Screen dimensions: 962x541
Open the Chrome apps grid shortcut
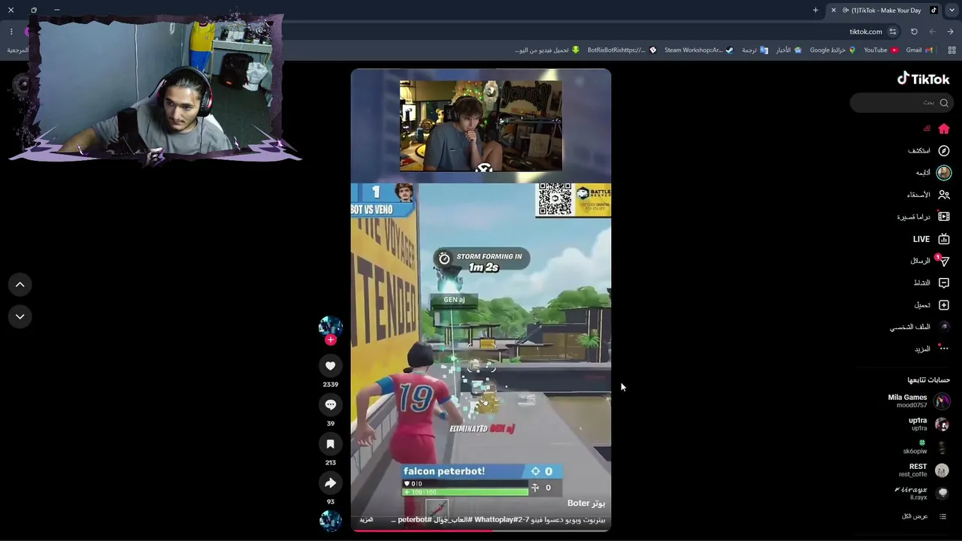pos(951,50)
